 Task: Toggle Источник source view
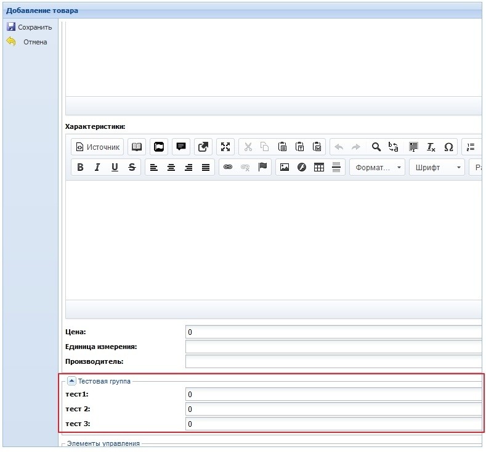point(97,147)
